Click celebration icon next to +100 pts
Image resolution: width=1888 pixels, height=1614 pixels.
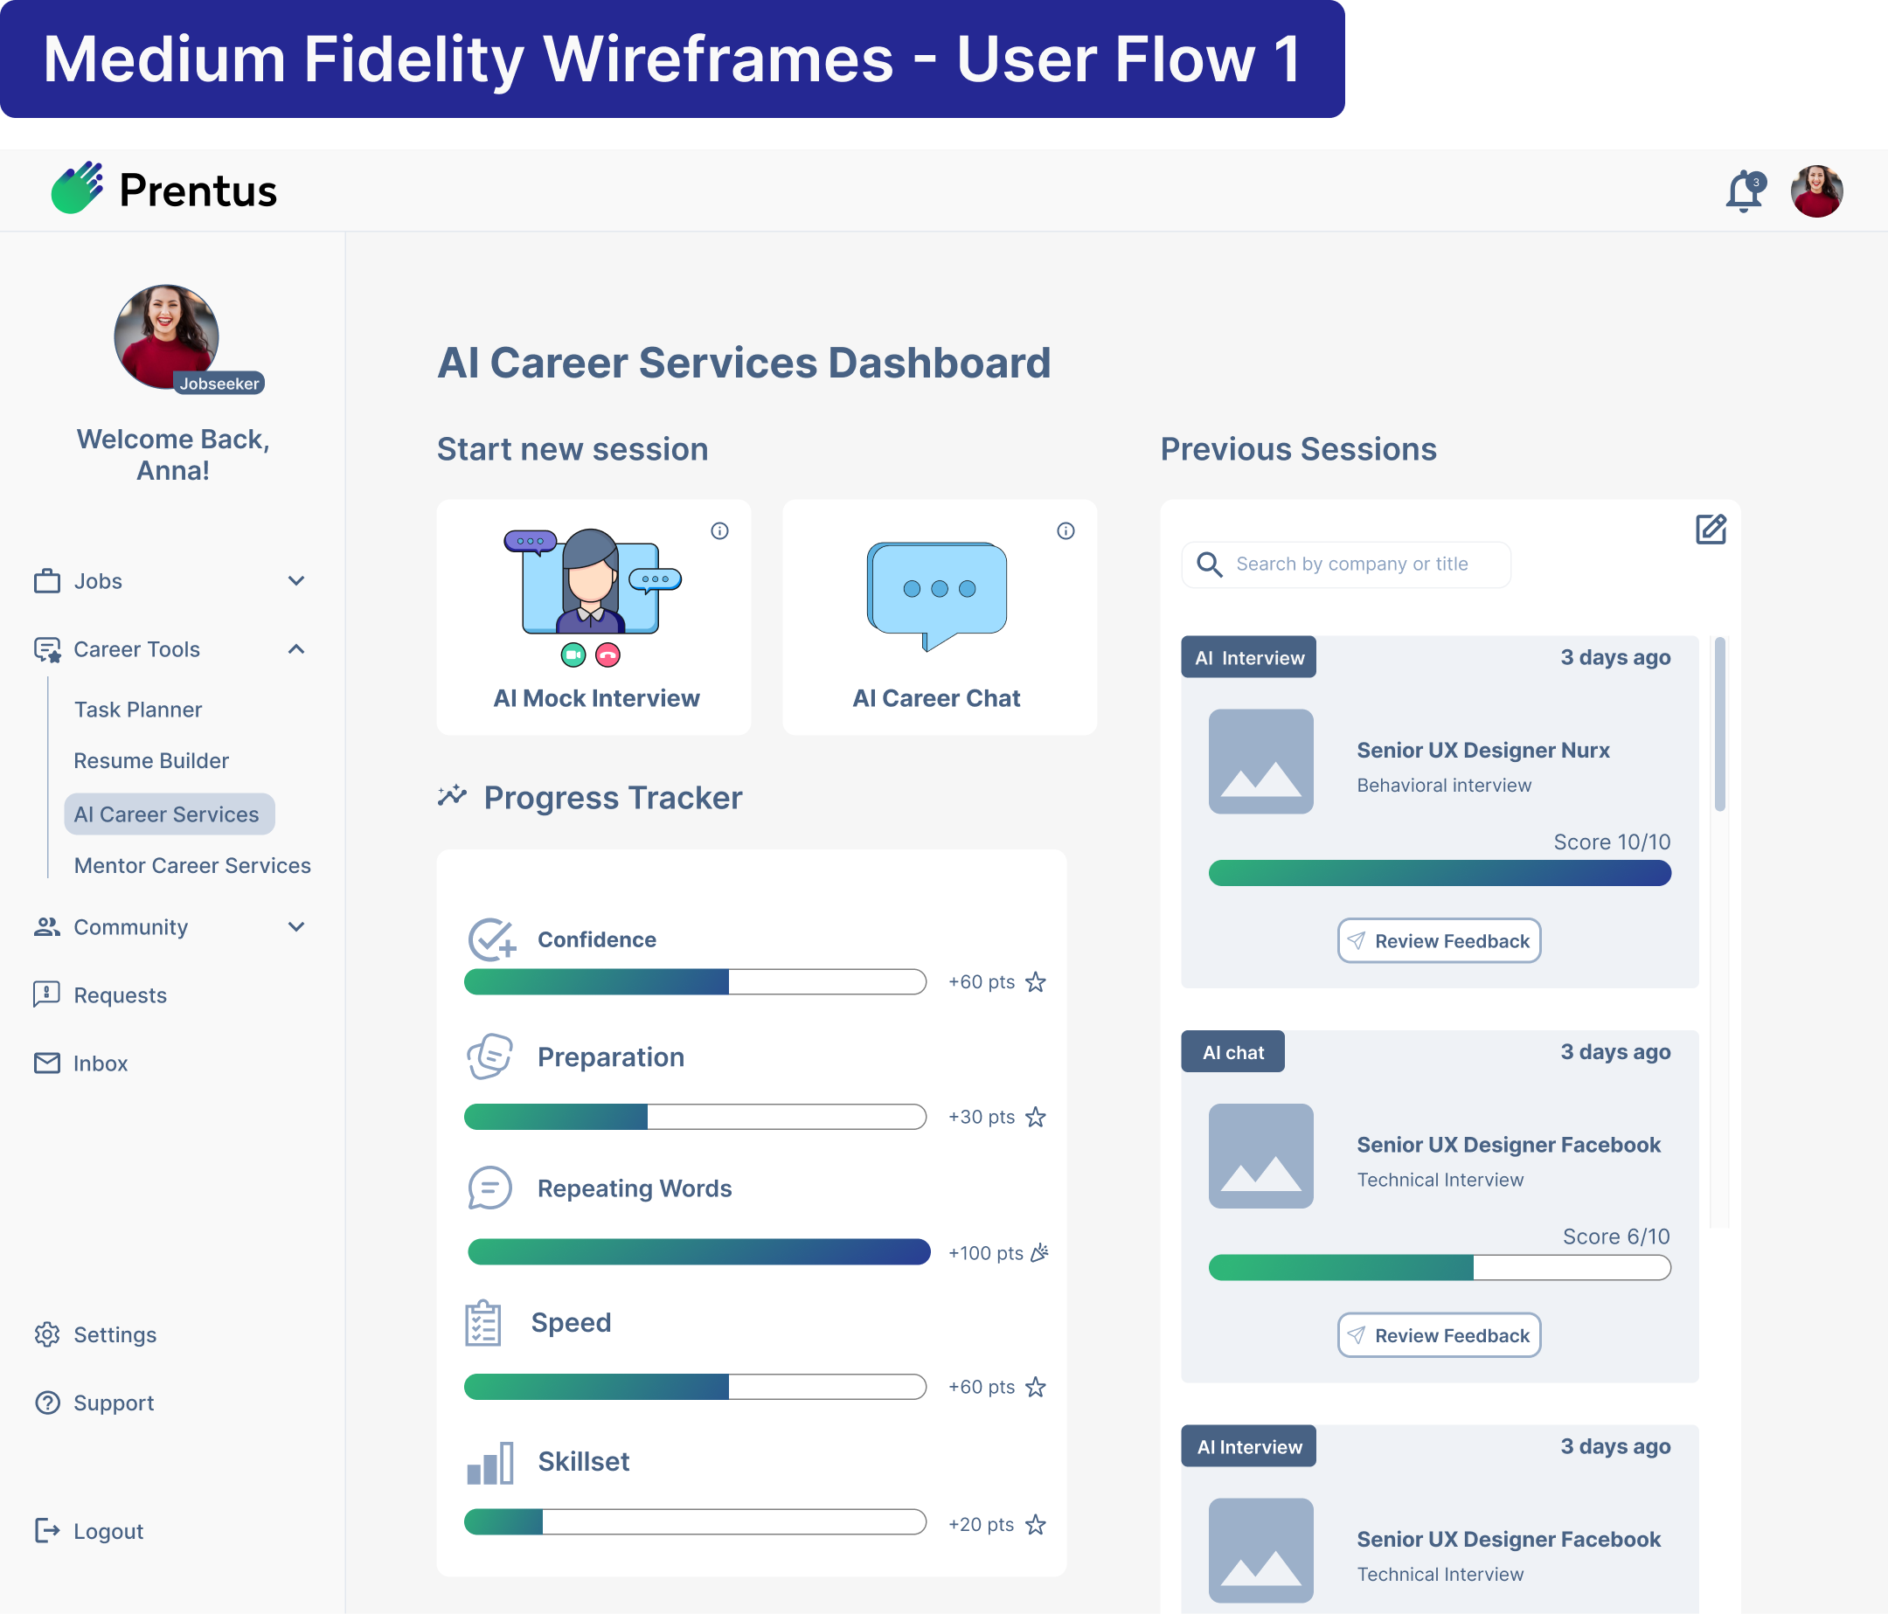pos(1039,1253)
